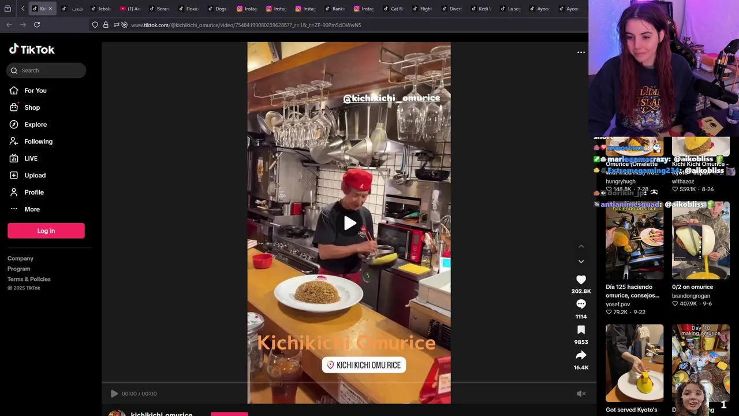
Task: Switch to the YouTube (1) tab
Action: coord(130,9)
